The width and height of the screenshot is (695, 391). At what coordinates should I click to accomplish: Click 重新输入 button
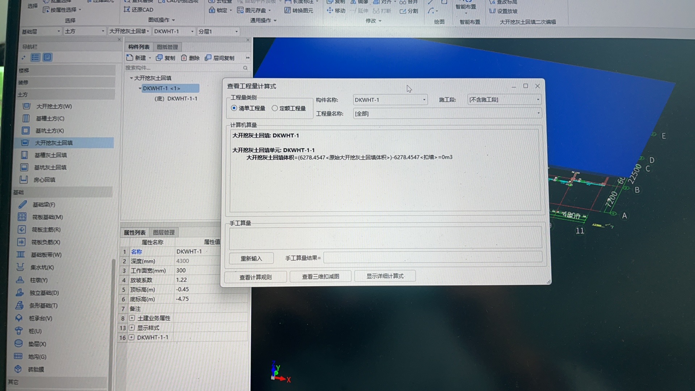click(x=251, y=258)
